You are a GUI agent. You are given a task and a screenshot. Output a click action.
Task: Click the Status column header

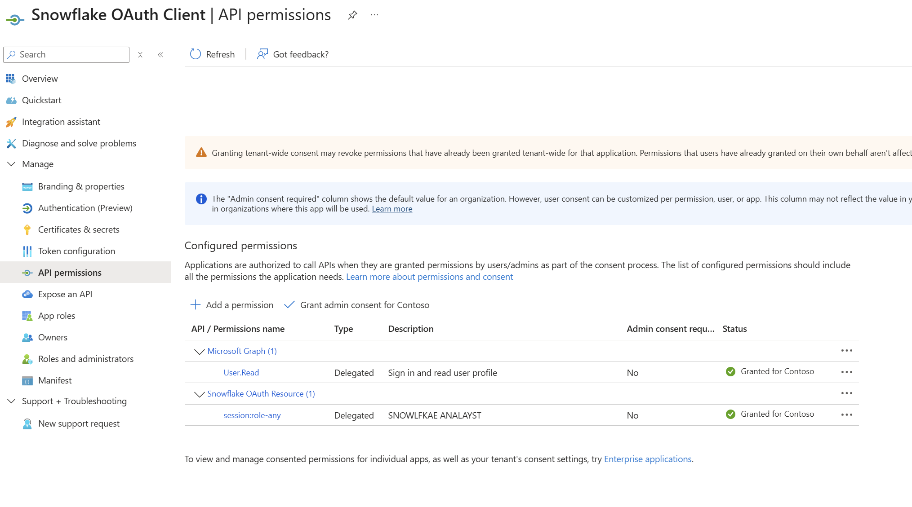tap(734, 329)
